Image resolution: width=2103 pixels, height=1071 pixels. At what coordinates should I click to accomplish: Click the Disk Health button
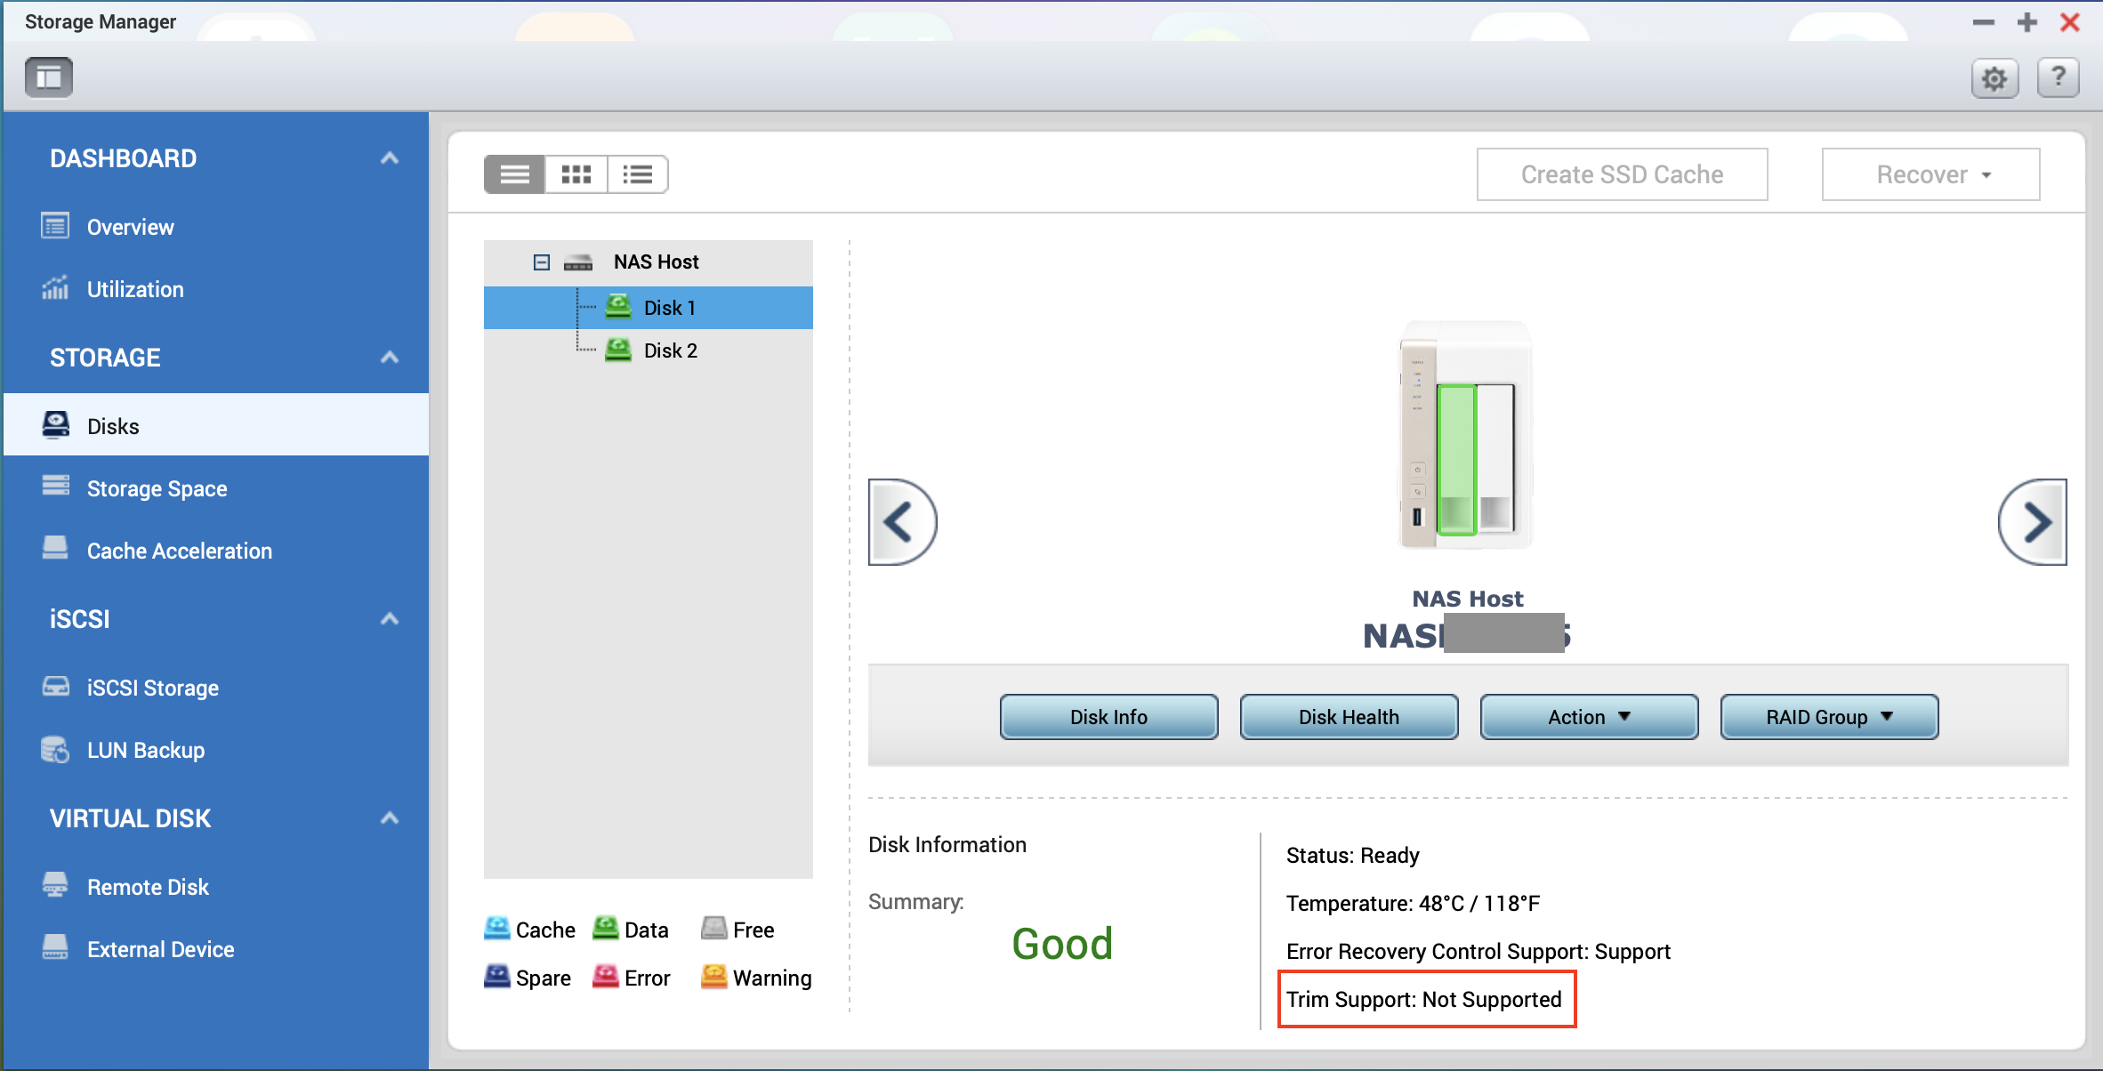coord(1349,717)
